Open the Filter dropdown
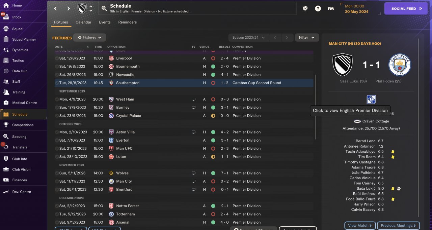The width and height of the screenshot is (432, 230). (307, 38)
